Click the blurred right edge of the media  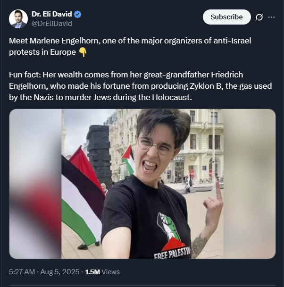(x=250, y=184)
